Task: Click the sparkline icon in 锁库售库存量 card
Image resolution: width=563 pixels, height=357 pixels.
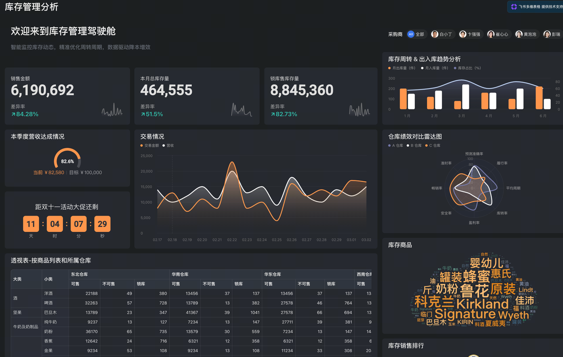Action: coord(359,110)
